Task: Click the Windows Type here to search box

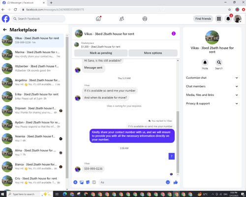Action: (23, 194)
